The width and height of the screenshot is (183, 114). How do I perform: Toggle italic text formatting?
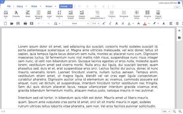click(x=123, y=24)
